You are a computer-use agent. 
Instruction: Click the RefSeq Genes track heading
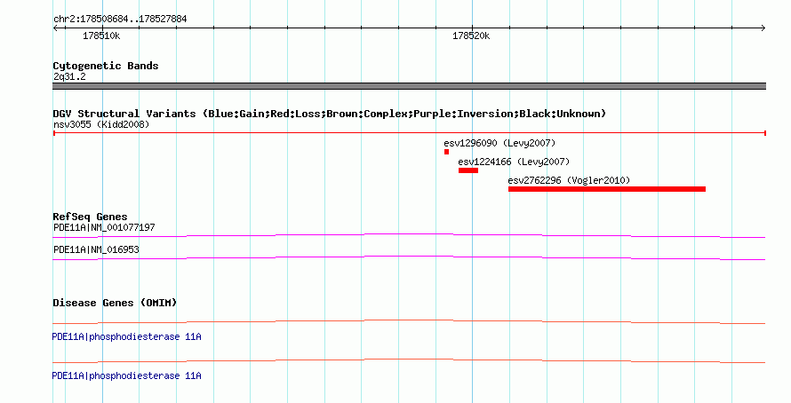pyautogui.click(x=90, y=217)
